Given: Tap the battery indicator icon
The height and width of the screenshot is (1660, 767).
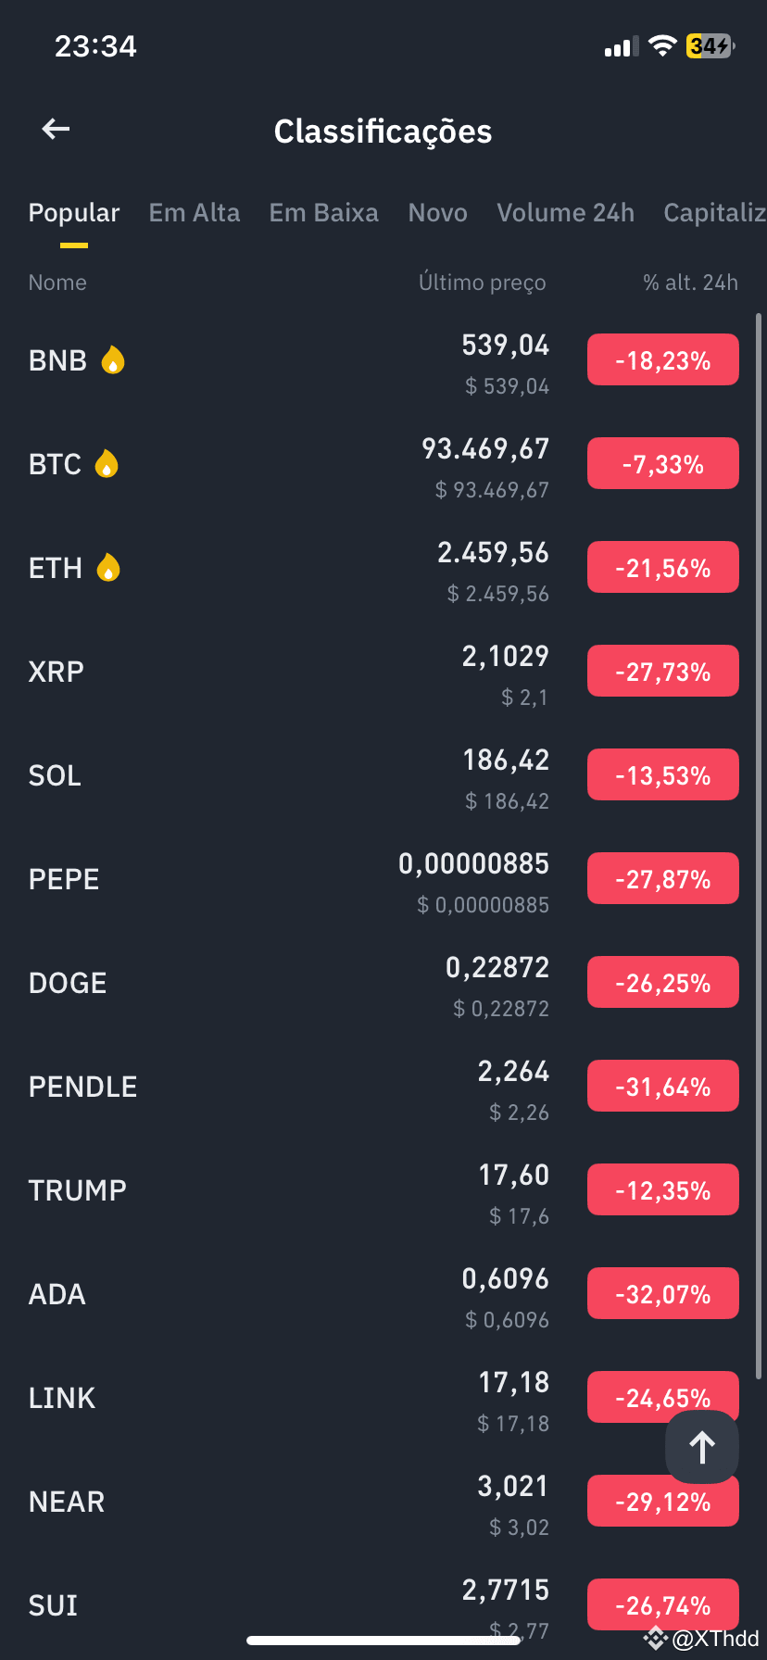Looking at the screenshot, I should click(x=710, y=45).
